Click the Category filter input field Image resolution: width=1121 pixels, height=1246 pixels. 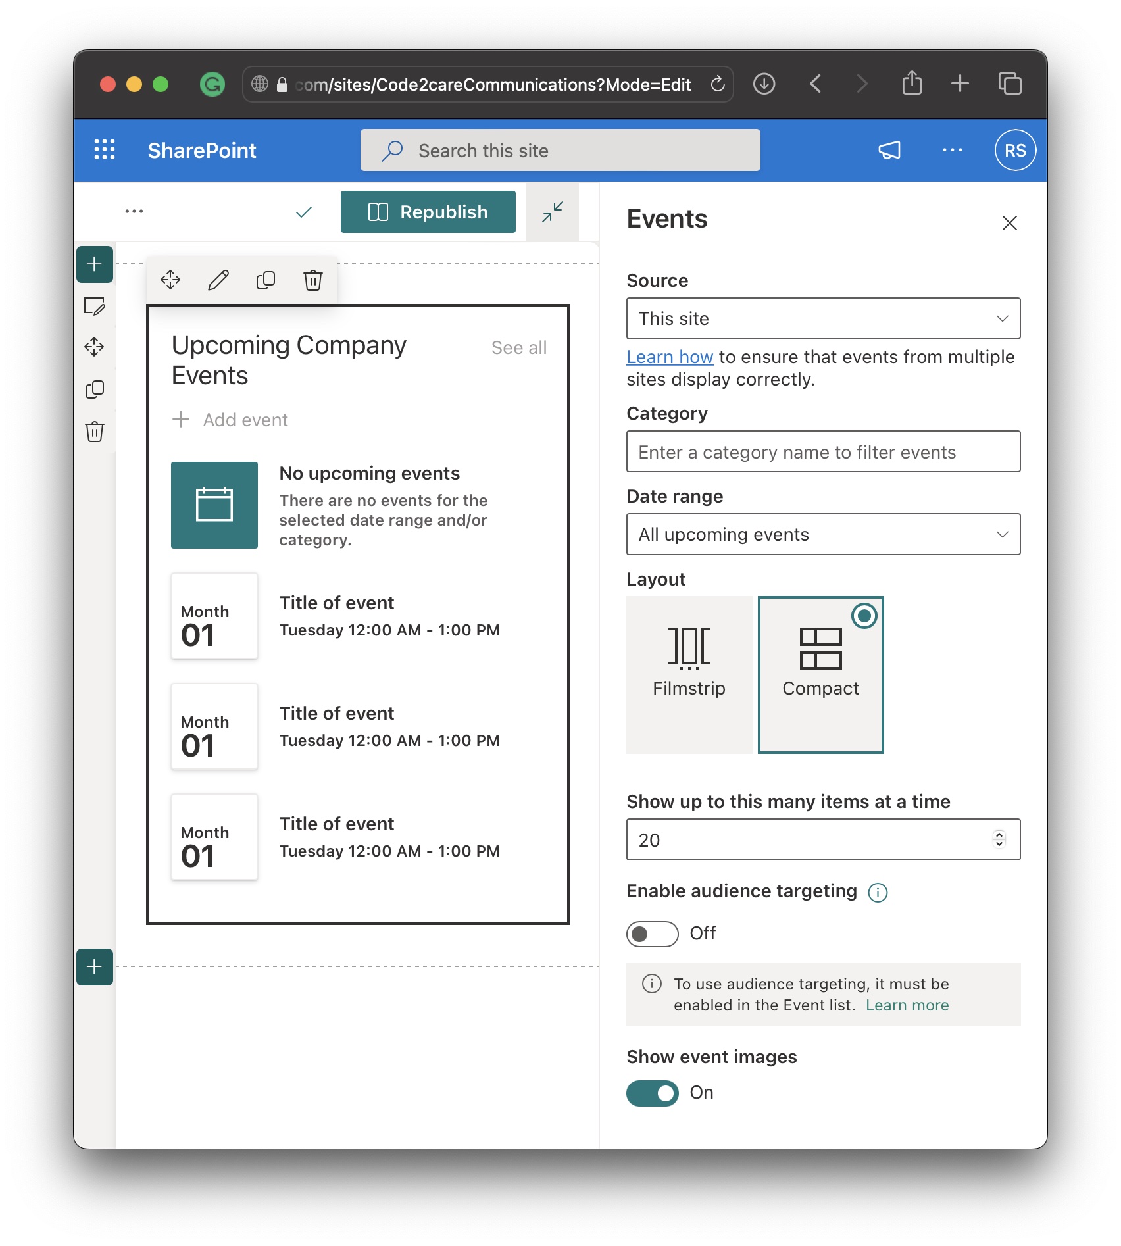pyautogui.click(x=823, y=451)
